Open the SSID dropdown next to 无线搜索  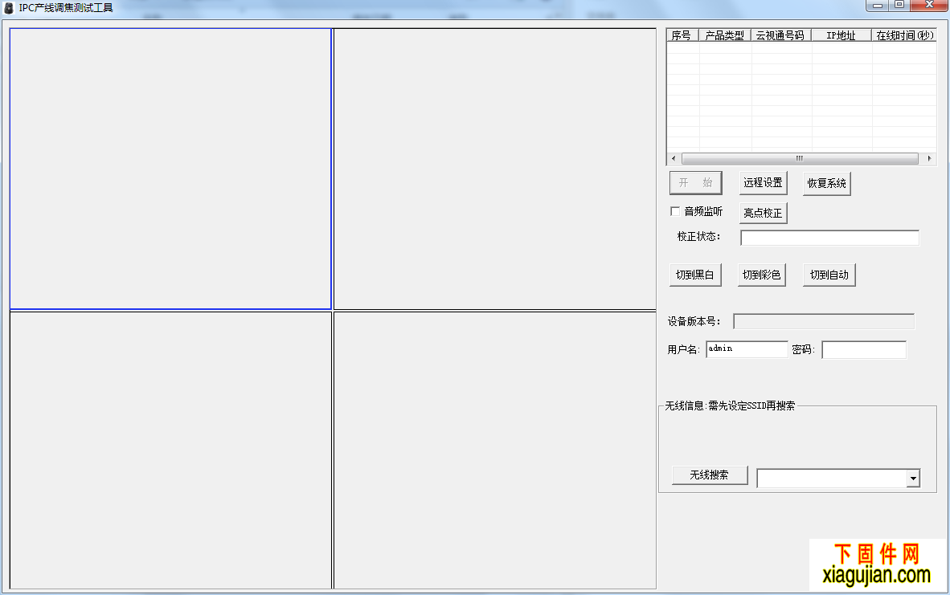pyautogui.click(x=913, y=479)
